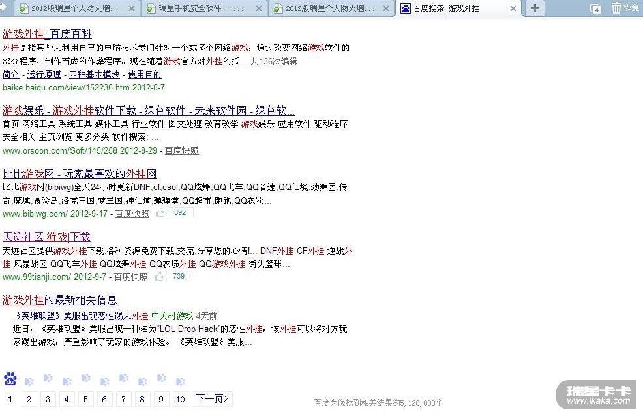This screenshot has height=414, width=643.
Task: Open the restore closed tabs trash icon
Action: coord(616,8)
